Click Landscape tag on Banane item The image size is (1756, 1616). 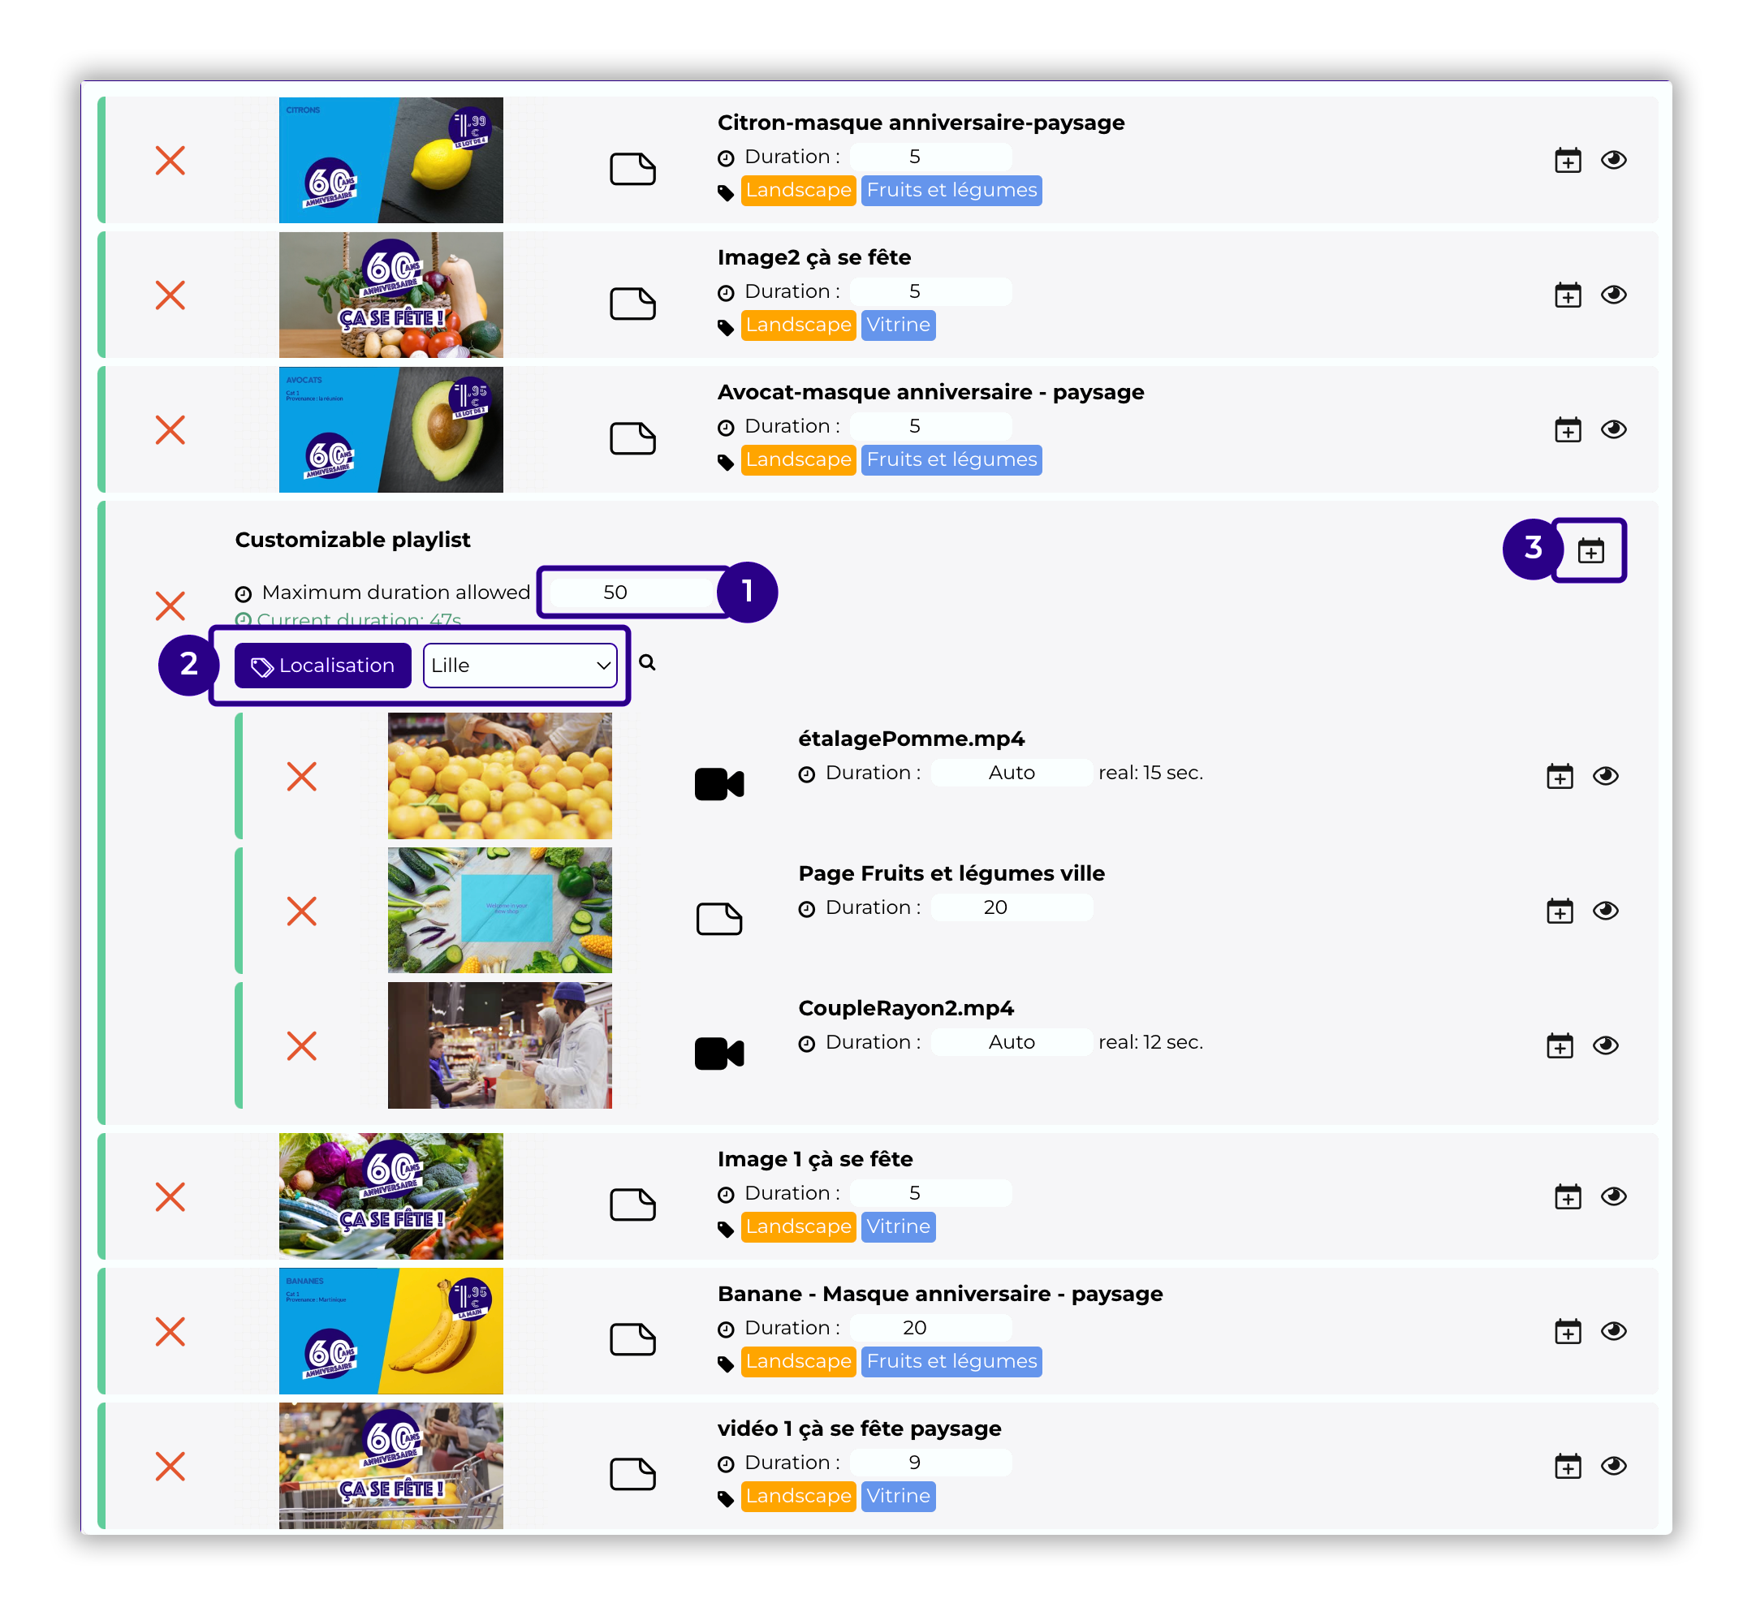point(797,1360)
